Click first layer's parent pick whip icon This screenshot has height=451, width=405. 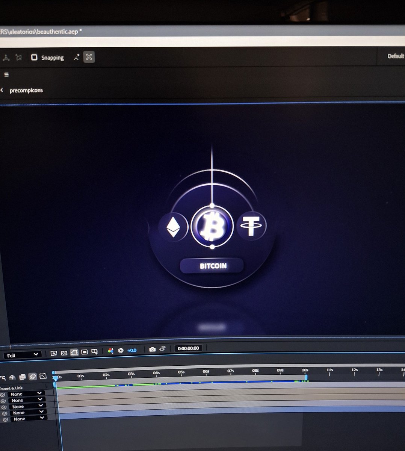pyautogui.click(x=3, y=395)
